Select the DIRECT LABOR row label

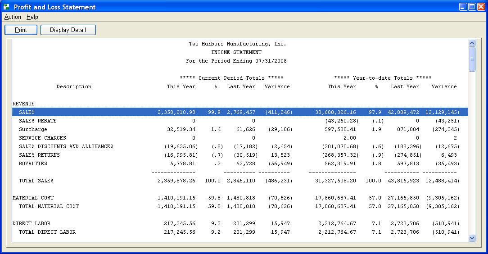click(x=32, y=223)
